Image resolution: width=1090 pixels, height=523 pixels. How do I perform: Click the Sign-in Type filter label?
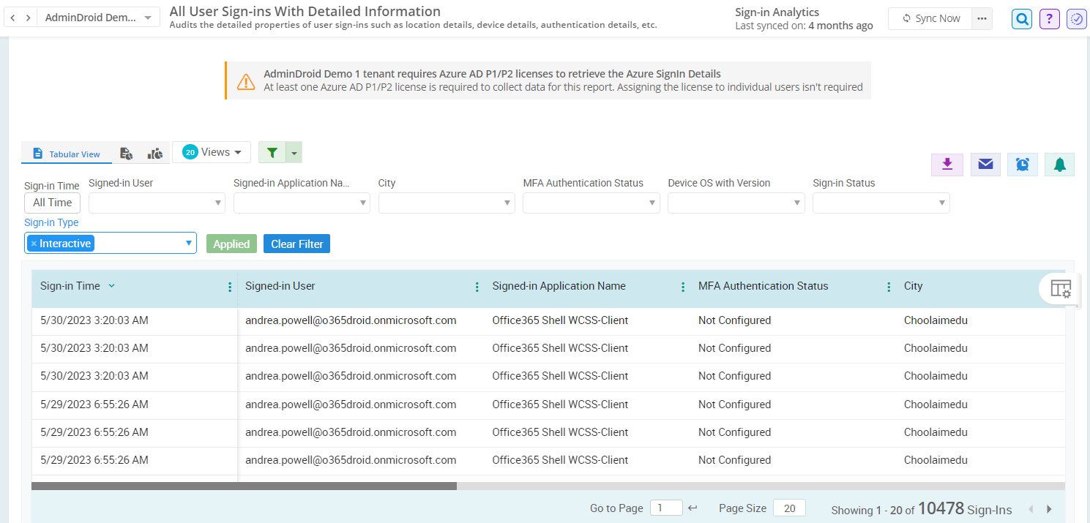click(x=51, y=222)
